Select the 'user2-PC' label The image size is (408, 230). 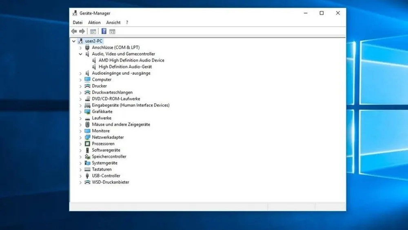(x=94, y=41)
